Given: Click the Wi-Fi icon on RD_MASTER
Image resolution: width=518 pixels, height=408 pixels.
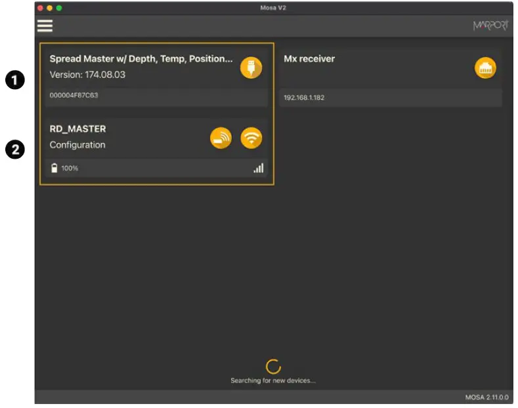Looking at the screenshot, I should 251,138.
